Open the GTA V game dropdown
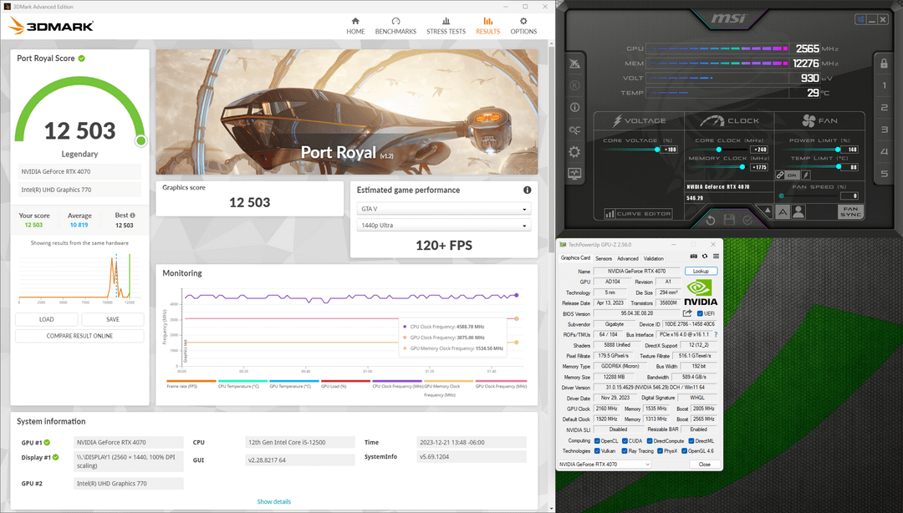Screen dimensions: 903x513 443,208
